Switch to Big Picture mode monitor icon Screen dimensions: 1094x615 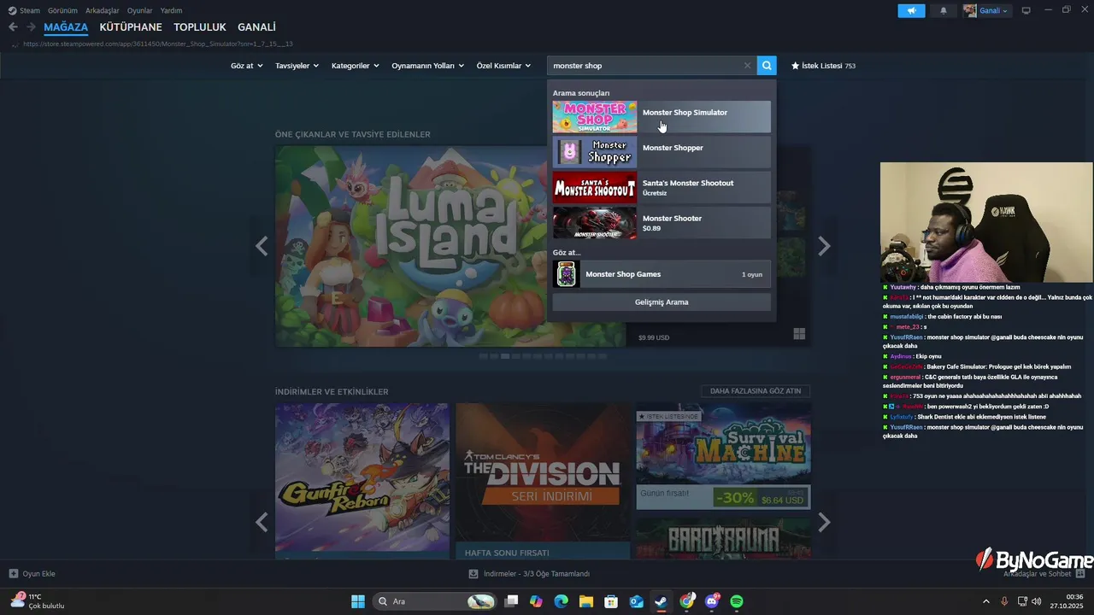click(x=1026, y=10)
